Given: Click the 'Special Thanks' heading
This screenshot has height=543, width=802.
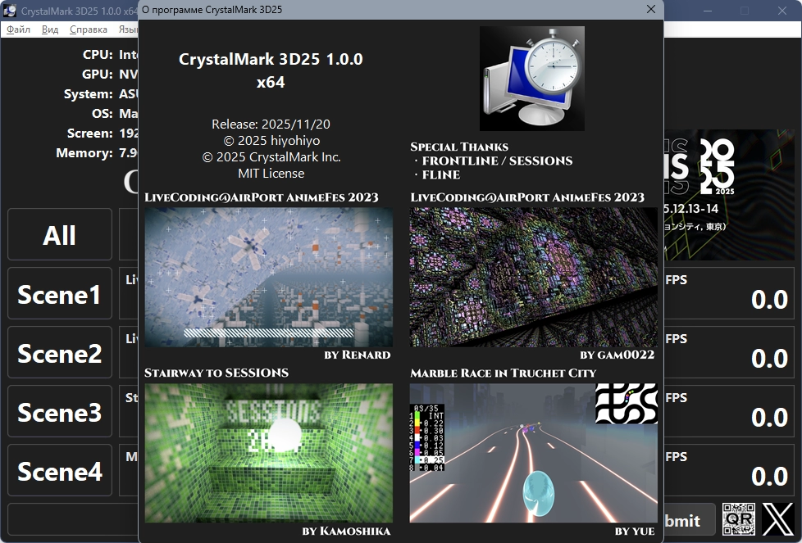Looking at the screenshot, I should point(459,147).
